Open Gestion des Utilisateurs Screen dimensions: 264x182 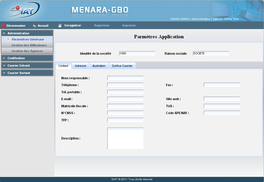click(27, 45)
